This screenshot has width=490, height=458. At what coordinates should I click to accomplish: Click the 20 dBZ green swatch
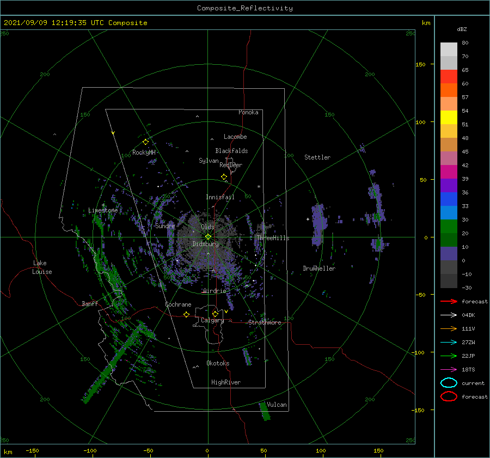[x=449, y=226]
